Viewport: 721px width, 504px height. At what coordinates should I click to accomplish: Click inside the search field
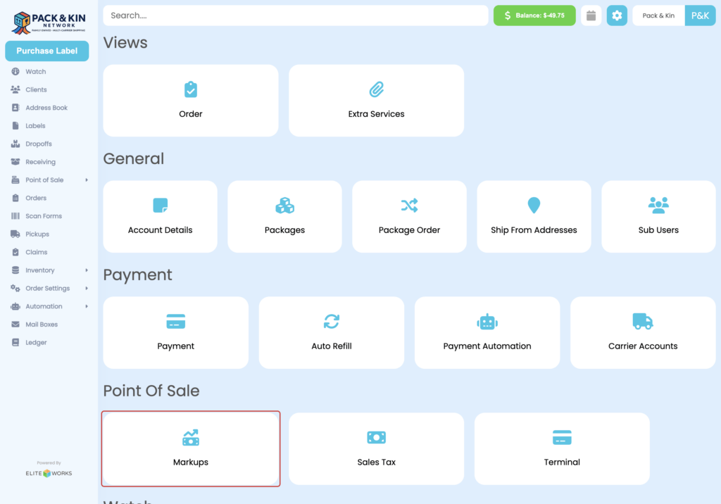pos(296,15)
